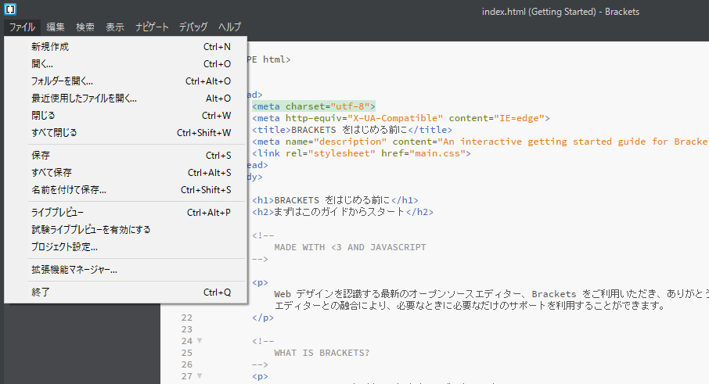Viewport: 709px width, 384px height.
Task: Click the エディターとの融合により text line
Action: tap(470, 306)
